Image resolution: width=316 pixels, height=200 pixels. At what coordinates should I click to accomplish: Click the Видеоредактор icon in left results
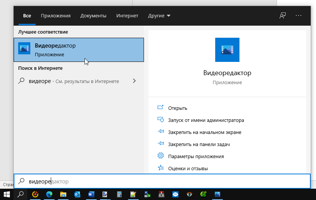[24, 48]
